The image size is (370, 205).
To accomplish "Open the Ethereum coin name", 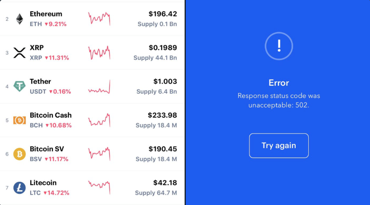I will tap(46, 14).
